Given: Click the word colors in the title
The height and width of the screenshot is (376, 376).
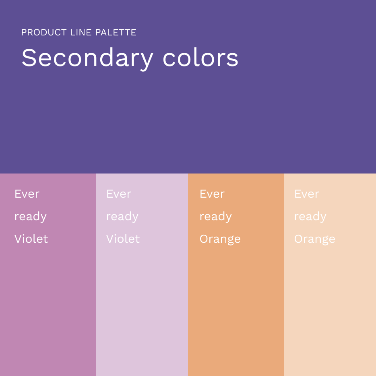Looking at the screenshot, I should pyautogui.click(x=200, y=58).
